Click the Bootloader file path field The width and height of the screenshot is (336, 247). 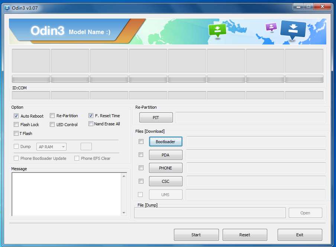[x=256, y=142]
